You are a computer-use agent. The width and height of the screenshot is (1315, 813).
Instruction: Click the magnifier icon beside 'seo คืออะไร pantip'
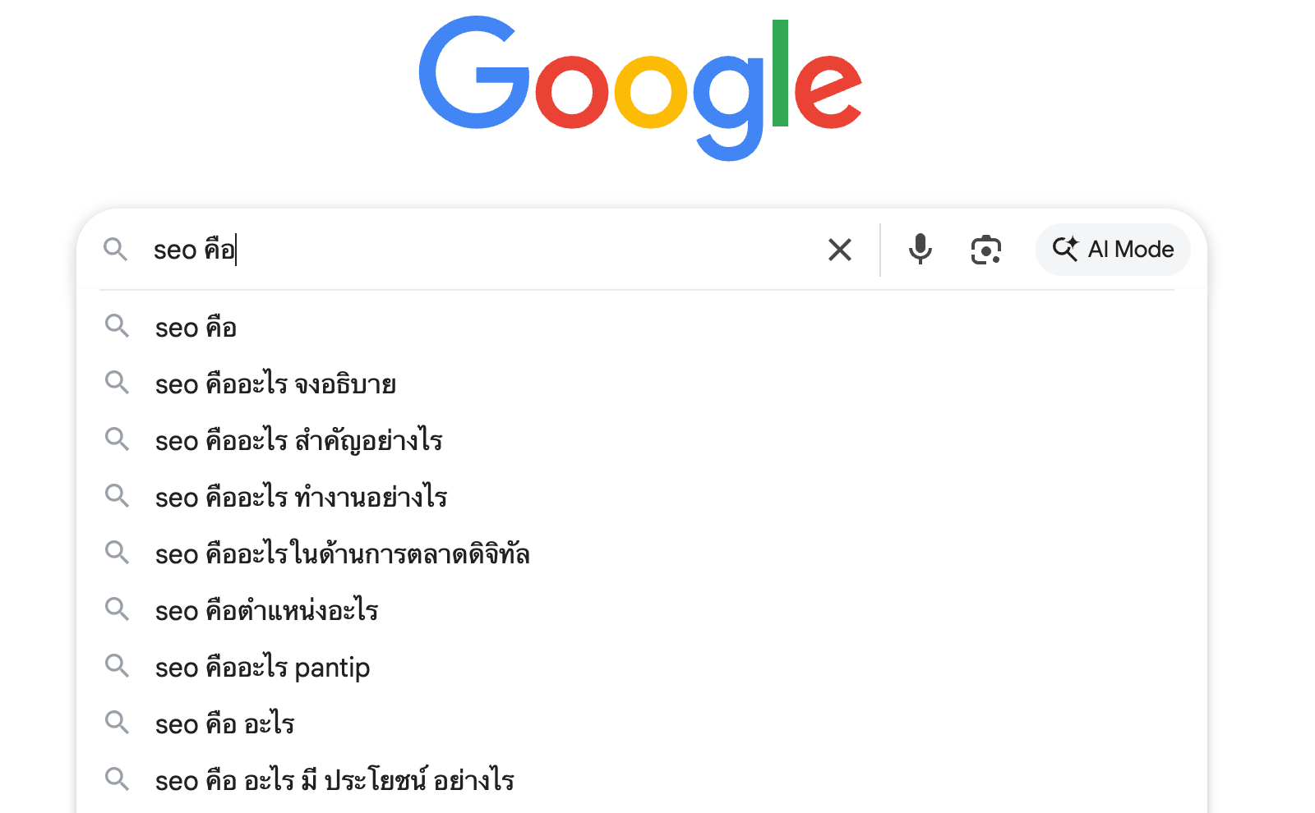click(118, 666)
